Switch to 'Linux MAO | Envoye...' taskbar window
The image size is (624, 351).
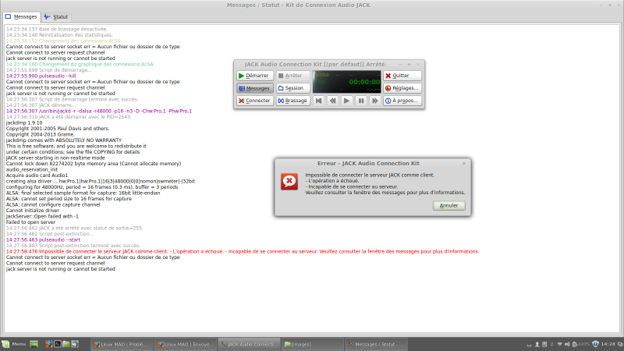(x=186, y=344)
